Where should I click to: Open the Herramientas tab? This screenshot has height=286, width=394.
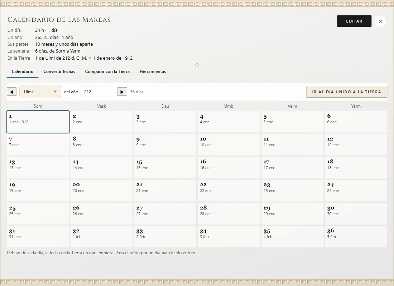pyautogui.click(x=153, y=71)
